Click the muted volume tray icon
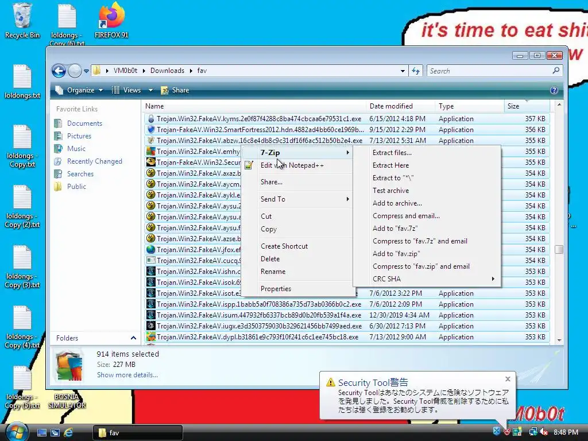The height and width of the screenshot is (441, 588). 544,432
